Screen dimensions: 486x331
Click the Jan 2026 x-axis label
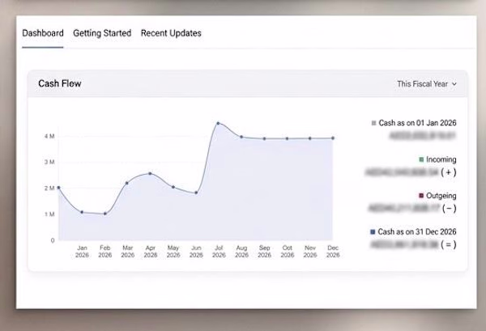click(x=82, y=252)
